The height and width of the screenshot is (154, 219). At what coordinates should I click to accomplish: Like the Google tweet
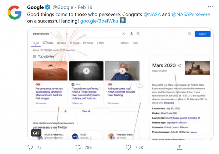click(x=128, y=147)
